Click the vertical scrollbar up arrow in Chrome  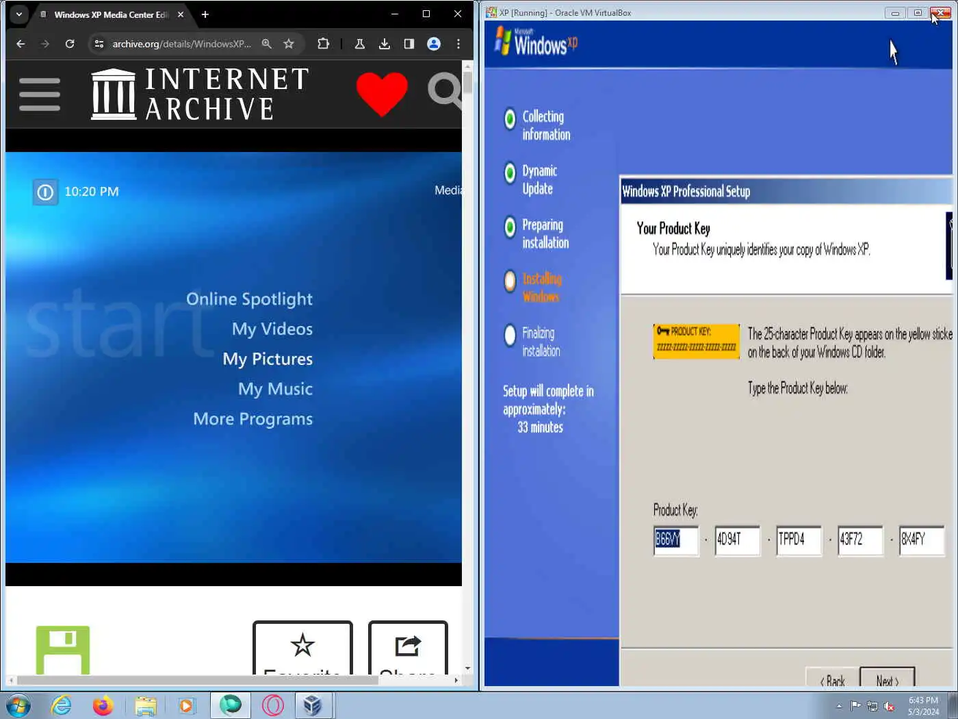468,66
